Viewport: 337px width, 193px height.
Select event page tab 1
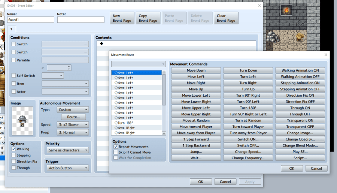pyautogui.click(x=12, y=29)
